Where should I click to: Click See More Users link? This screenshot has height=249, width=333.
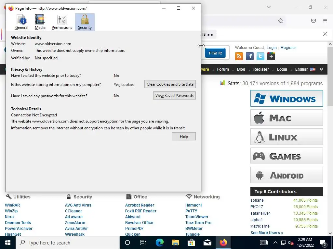click(267, 233)
